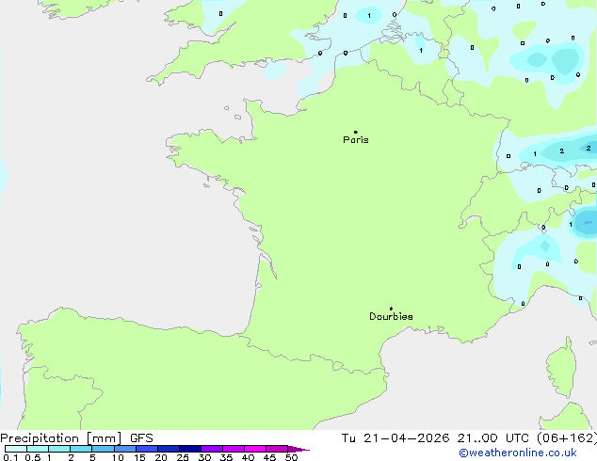Click the above-50 arrow tip of legend
Viewport: 597px width, 461px height.
click(x=298, y=449)
